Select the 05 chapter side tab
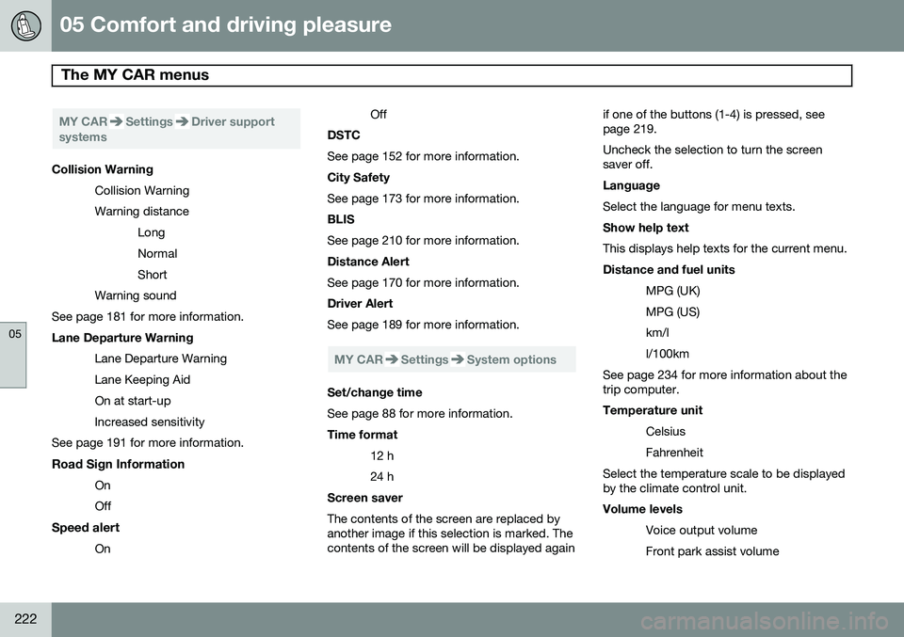This screenshot has height=637, width=904. [13, 355]
